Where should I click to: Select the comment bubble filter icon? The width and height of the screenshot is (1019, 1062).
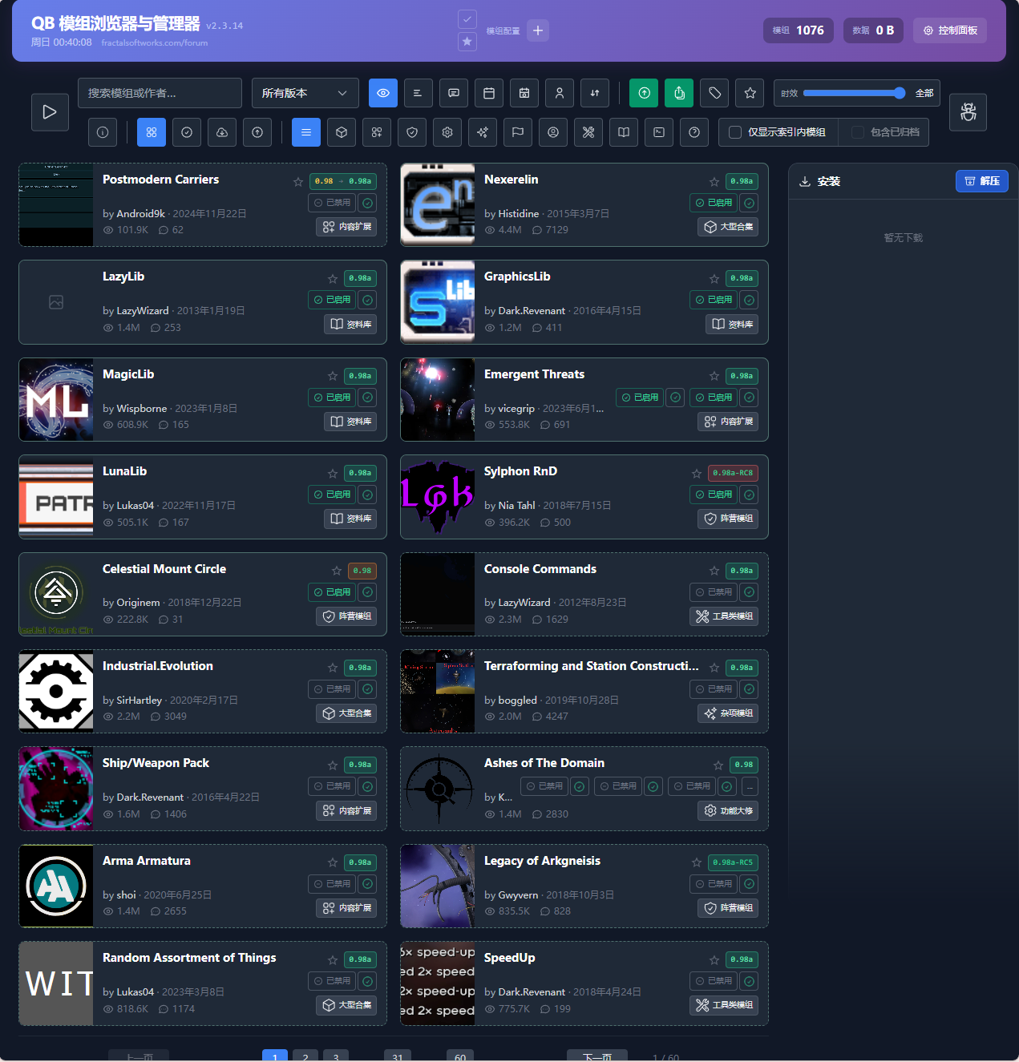454,93
